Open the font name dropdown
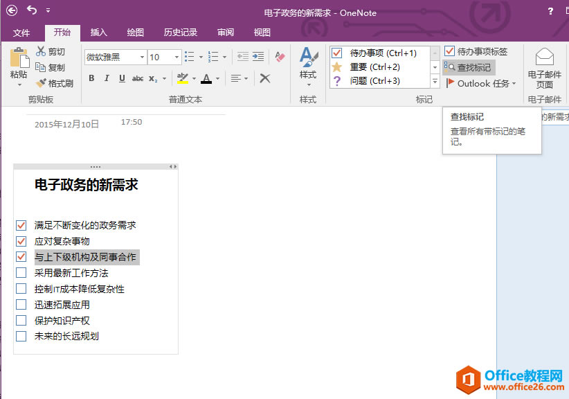The height and width of the screenshot is (399, 569). [142, 57]
